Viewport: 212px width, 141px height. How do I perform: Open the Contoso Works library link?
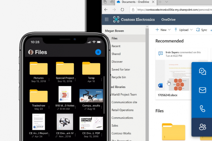click(121, 133)
